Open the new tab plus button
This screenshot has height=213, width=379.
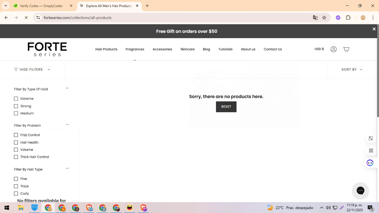147,6
